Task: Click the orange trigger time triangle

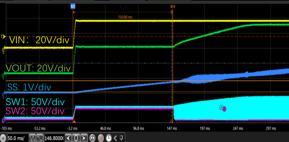Action: [74, 122]
